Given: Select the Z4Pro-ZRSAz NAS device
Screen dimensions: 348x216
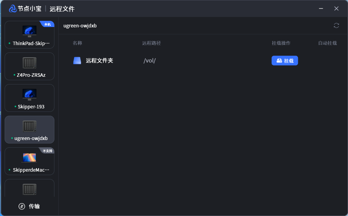Looking at the screenshot, I should point(29,66).
